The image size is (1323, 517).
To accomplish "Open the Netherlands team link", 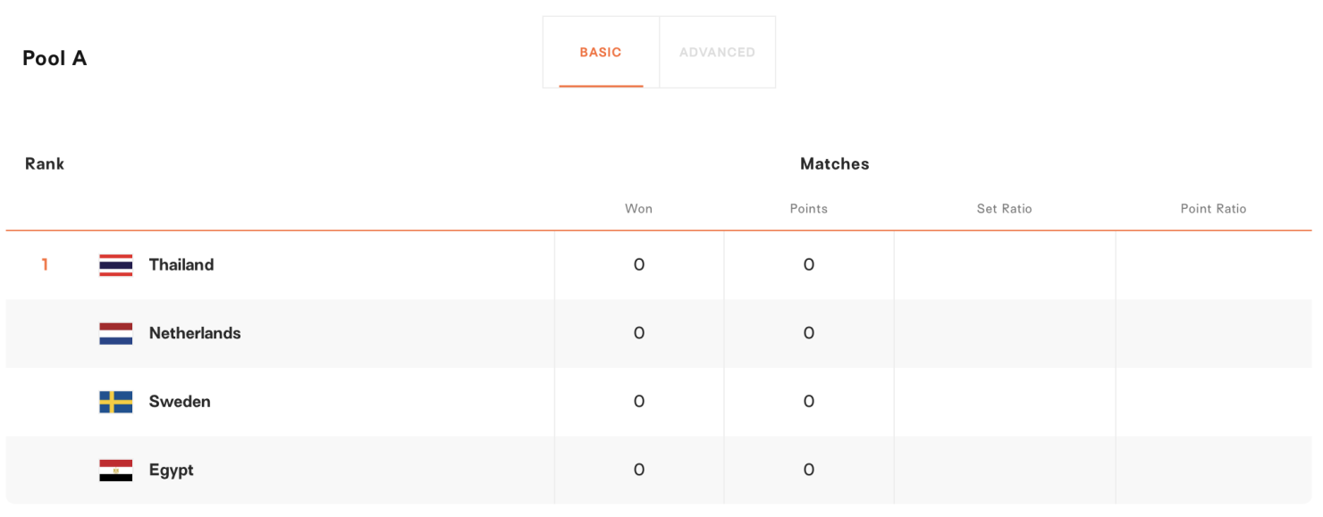I will [195, 333].
